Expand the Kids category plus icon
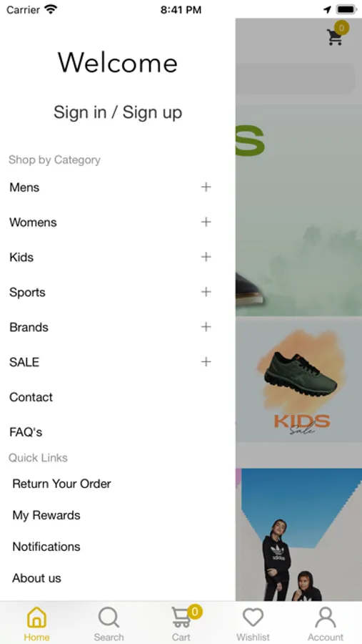362x644 pixels. tap(206, 257)
